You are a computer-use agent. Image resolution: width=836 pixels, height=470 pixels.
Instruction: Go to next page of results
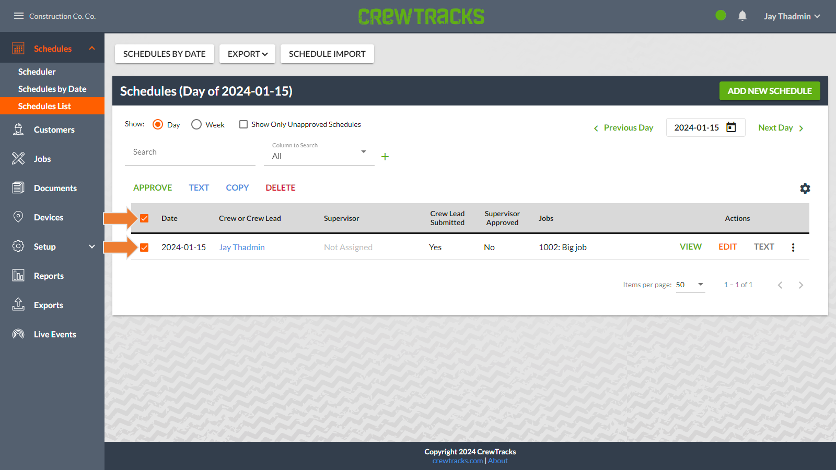click(x=801, y=285)
